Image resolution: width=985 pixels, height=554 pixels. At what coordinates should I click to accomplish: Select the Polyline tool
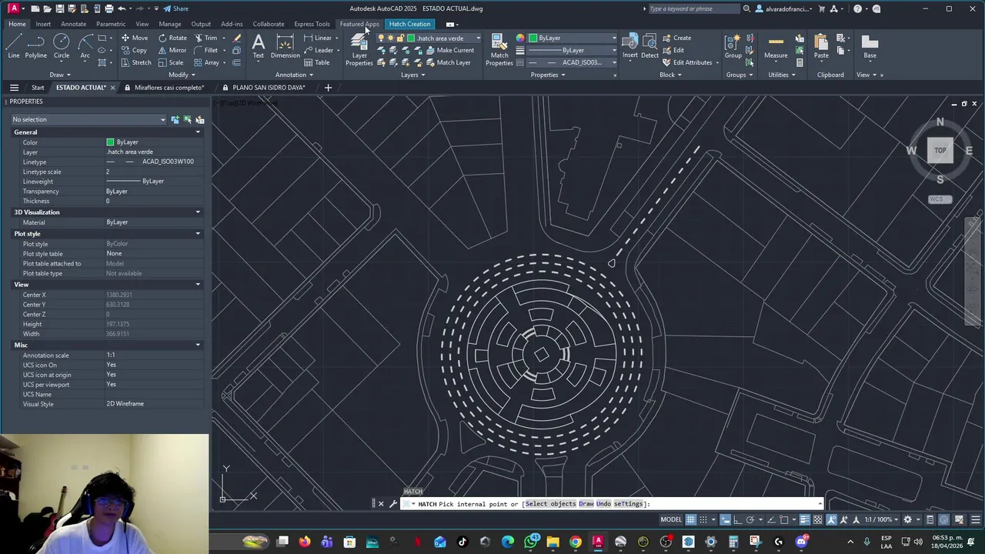pos(35,46)
